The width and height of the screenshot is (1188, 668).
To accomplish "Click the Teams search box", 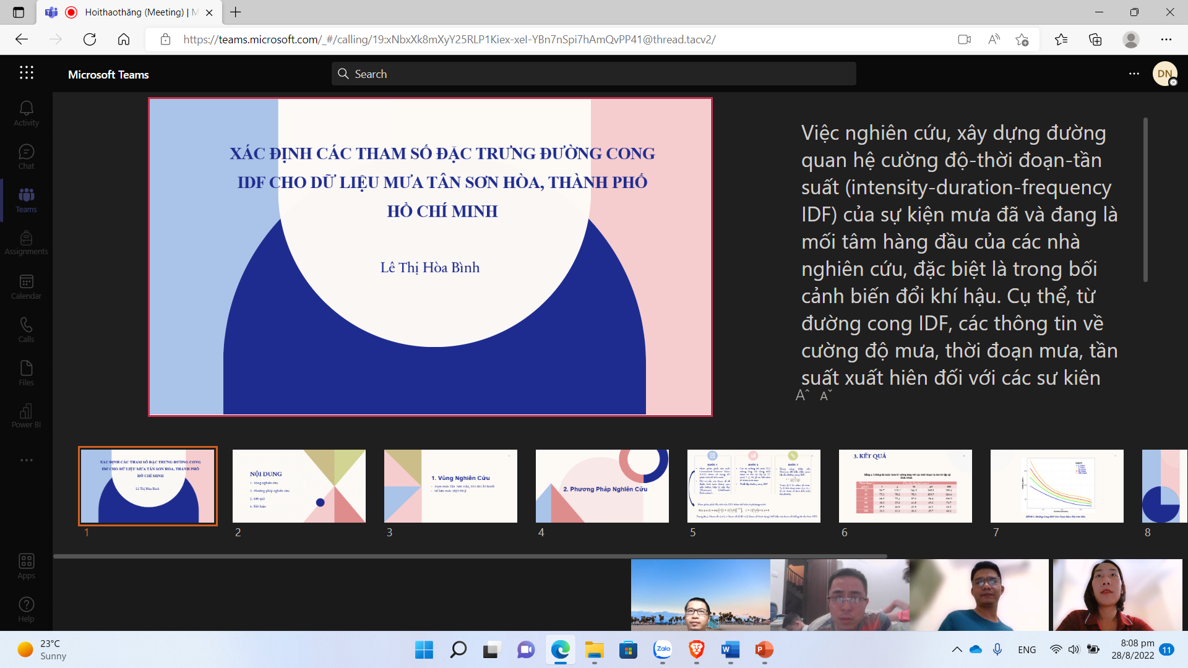I will pyautogui.click(x=593, y=74).
